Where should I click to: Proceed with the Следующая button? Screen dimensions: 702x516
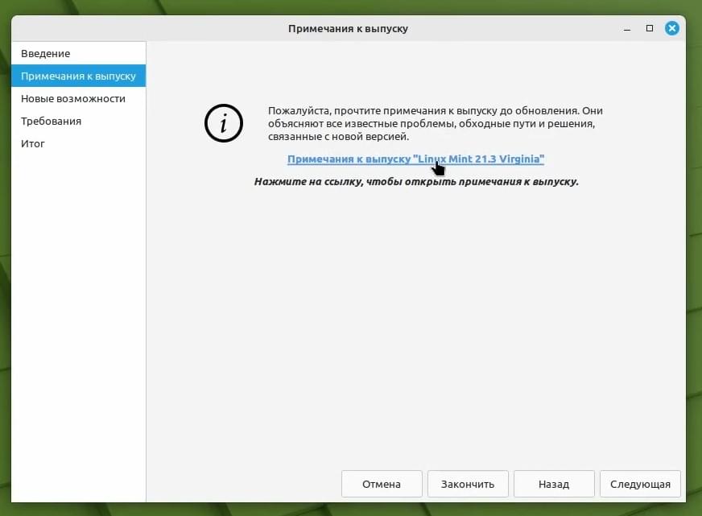640,484
